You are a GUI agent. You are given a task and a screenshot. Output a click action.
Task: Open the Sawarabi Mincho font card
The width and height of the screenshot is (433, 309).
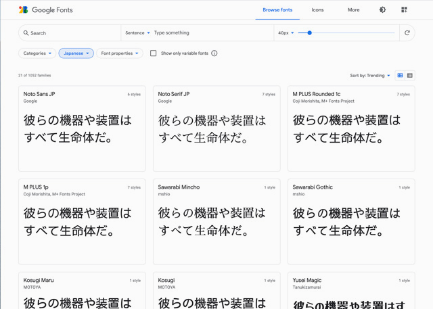click(x=216, y=222)
